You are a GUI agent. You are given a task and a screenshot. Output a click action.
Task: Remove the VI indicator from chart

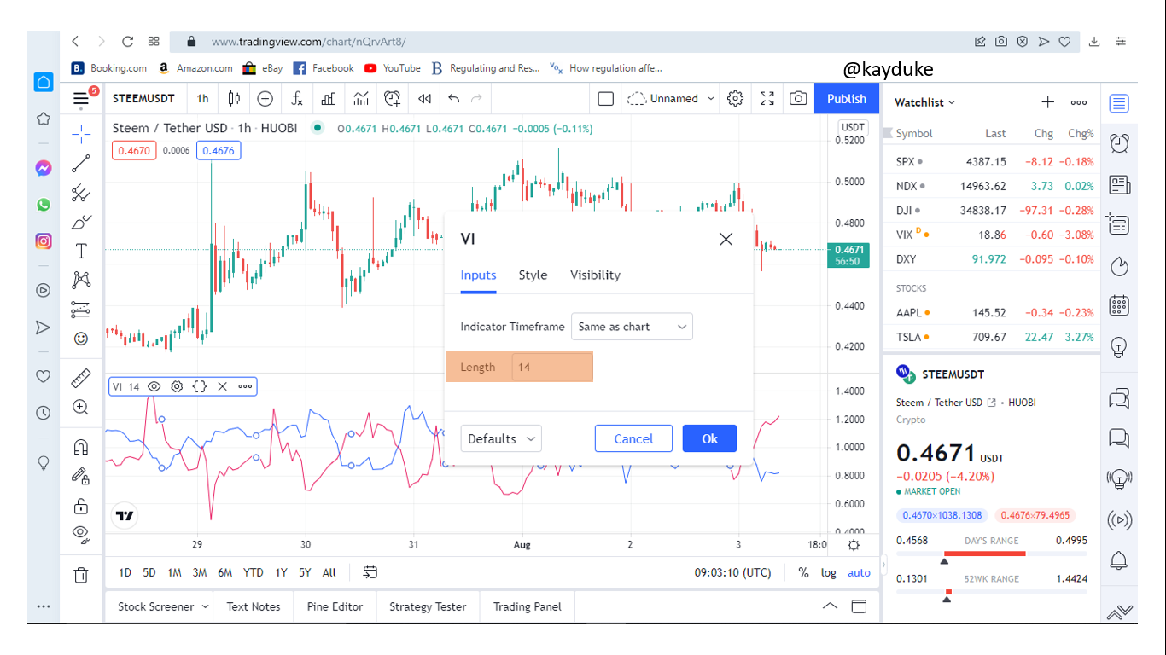[x=222, y=386]
